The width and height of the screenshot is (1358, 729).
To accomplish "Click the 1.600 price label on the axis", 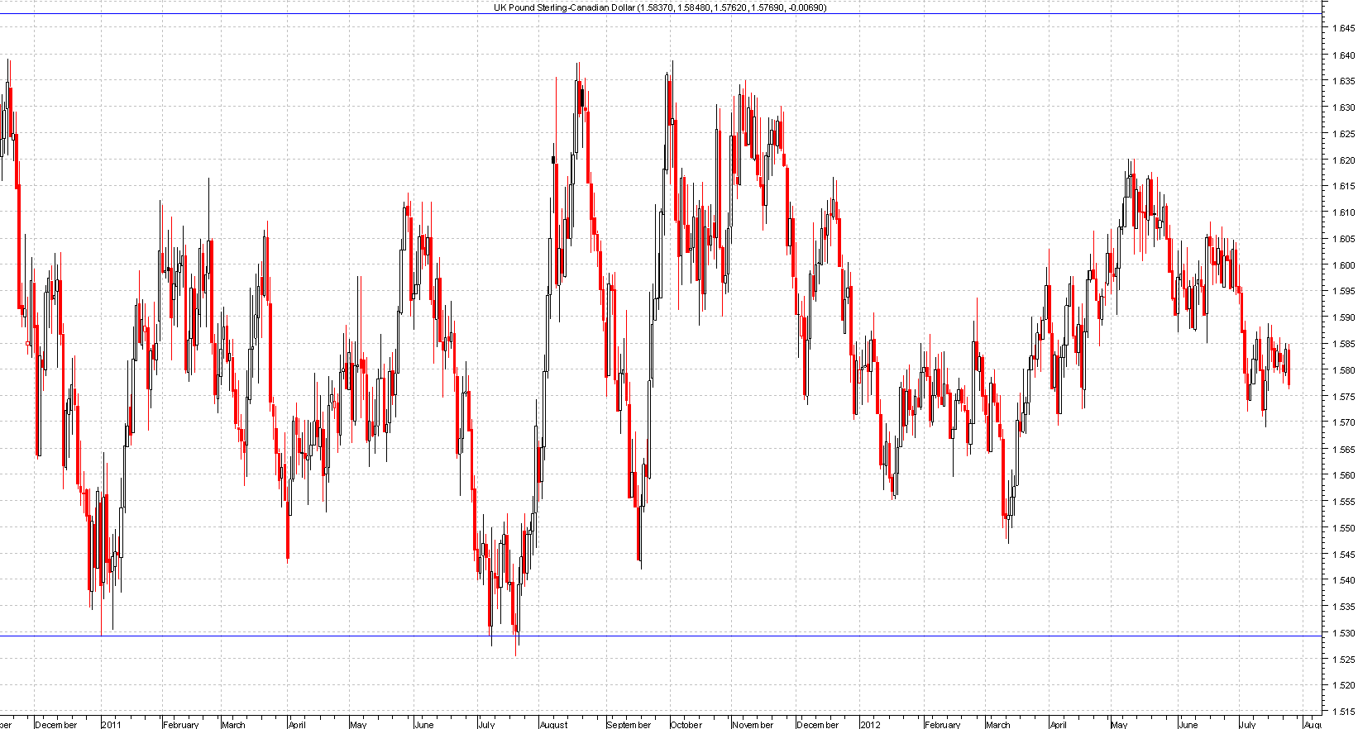I will pos(1343,265).
